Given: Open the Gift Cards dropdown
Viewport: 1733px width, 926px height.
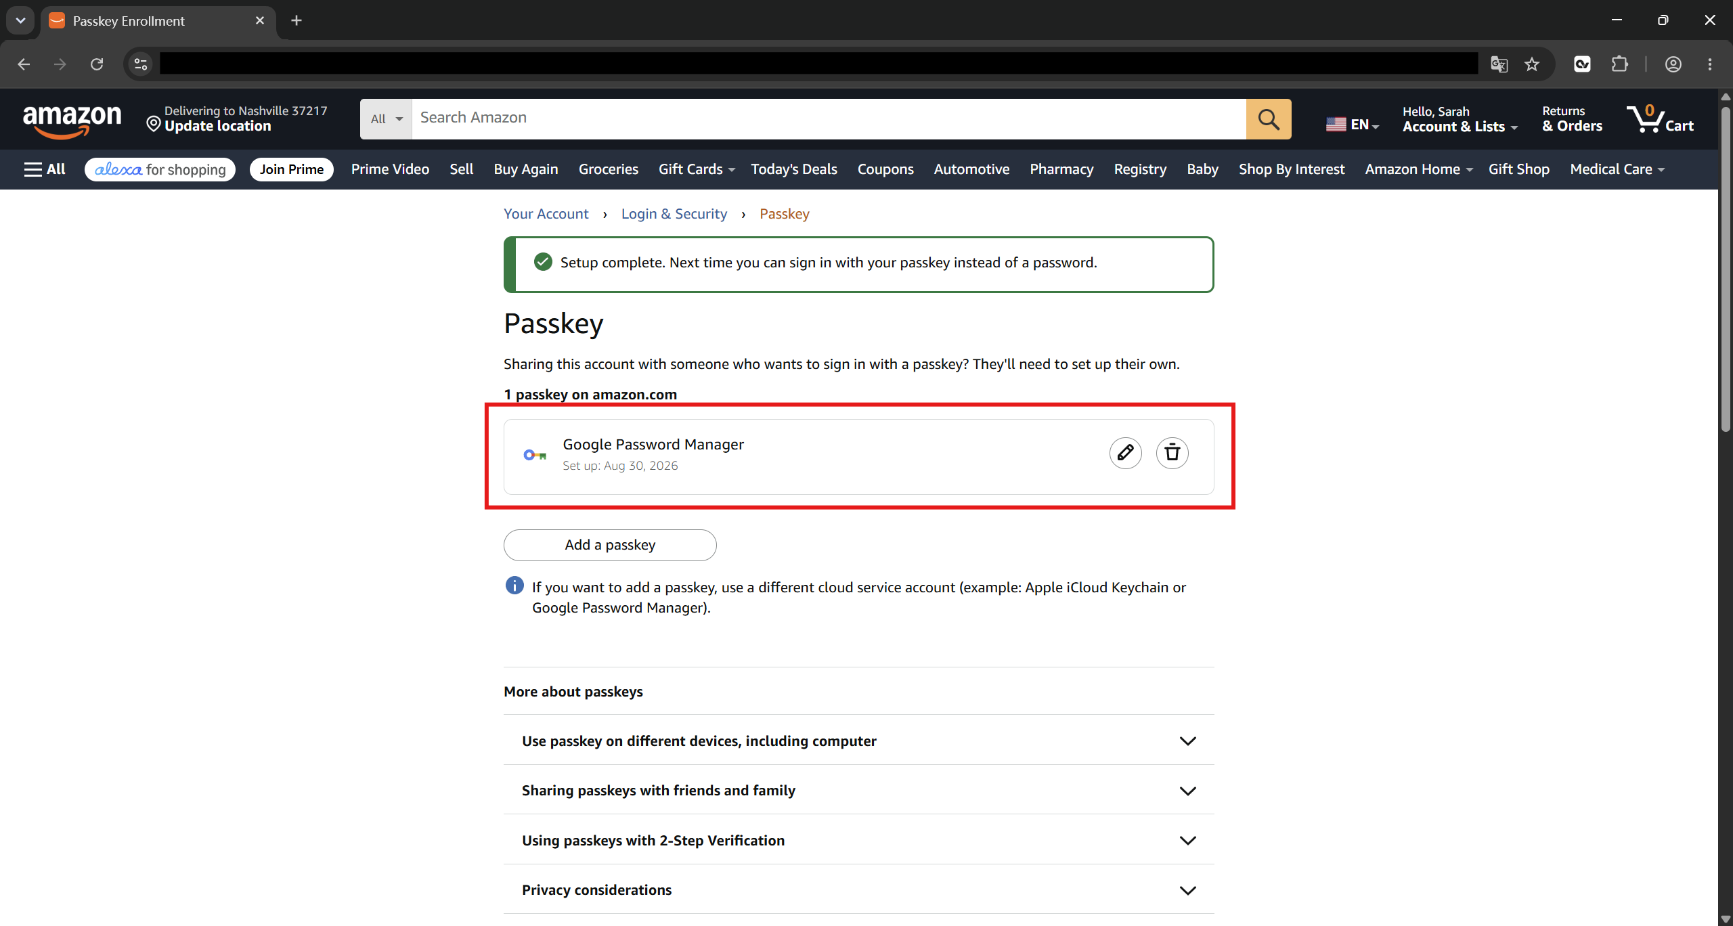Looking at the screenshot, I should (x=697, y=169).
